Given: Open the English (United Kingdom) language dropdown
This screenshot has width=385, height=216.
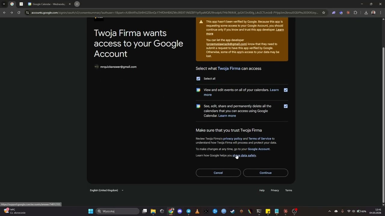Looking at the screenshot, I should coord(106,190).
